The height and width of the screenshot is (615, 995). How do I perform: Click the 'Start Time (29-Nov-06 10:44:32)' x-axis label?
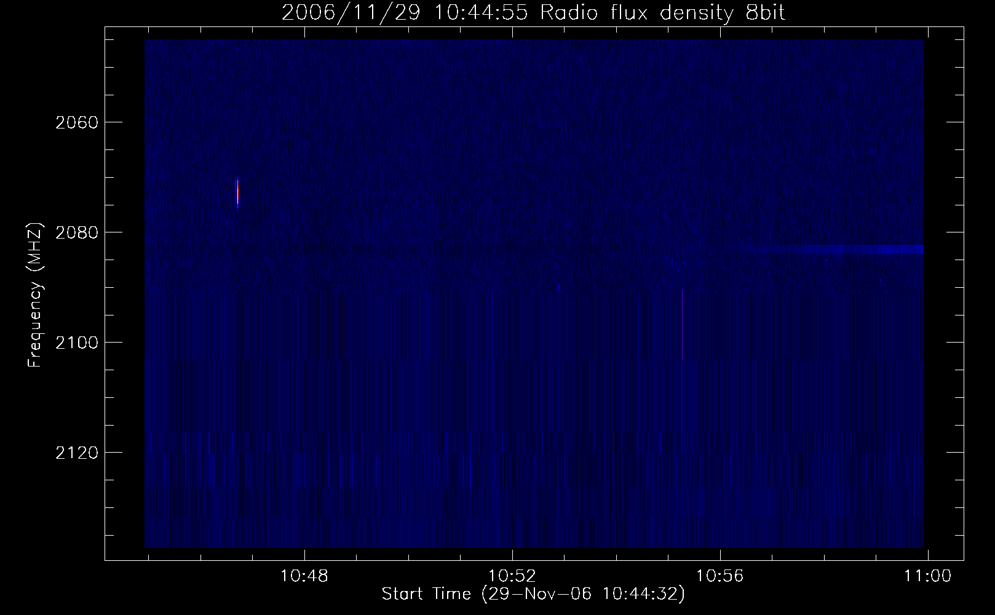pyautogui.click(x=533, y=594)
